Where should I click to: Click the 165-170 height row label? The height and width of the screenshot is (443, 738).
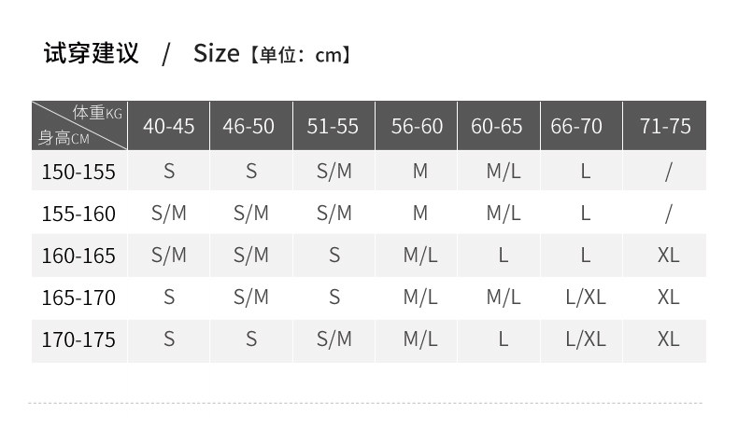tap(78, 298)
